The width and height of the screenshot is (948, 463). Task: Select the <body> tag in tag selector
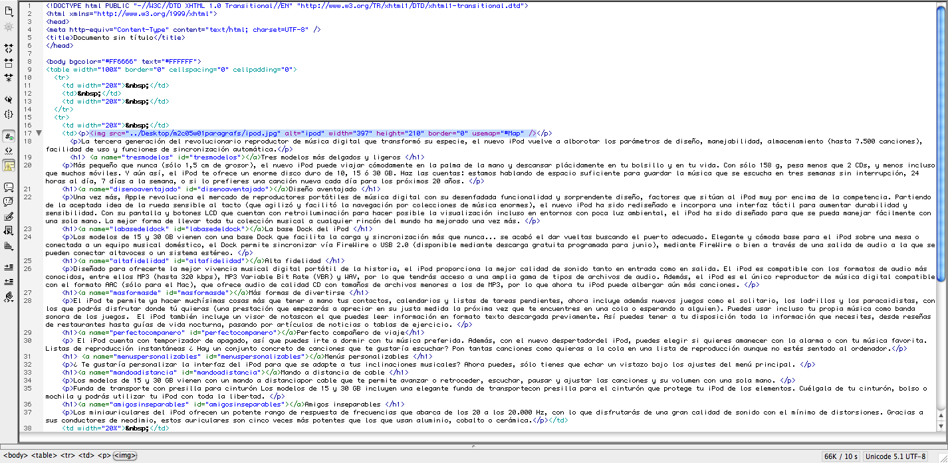pyautogui.click(x=15, y=456)
